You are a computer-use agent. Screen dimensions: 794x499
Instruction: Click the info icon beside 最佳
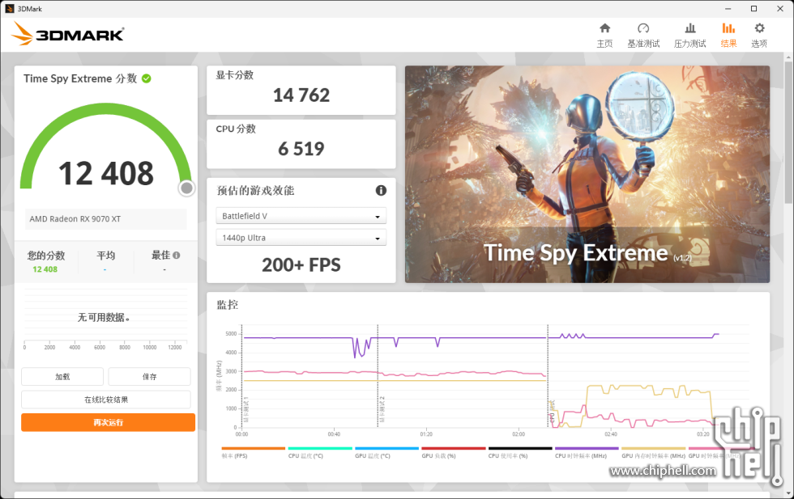(177, 256)
